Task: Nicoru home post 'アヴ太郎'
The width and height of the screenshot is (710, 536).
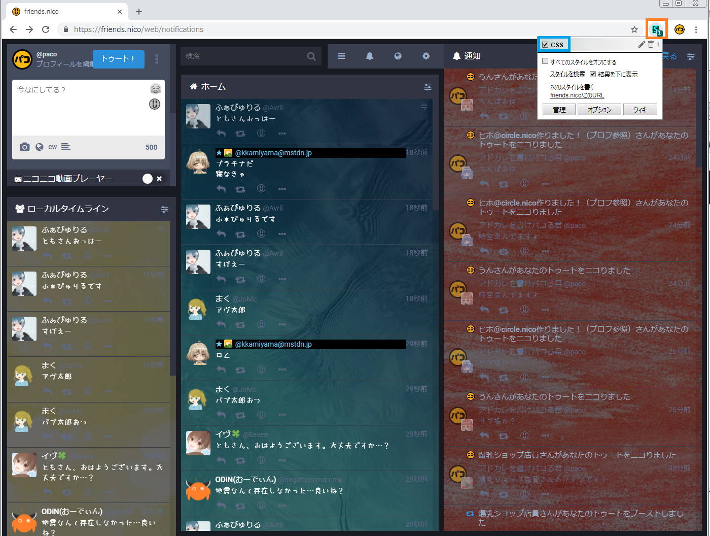Action: (x=261, y=324)
